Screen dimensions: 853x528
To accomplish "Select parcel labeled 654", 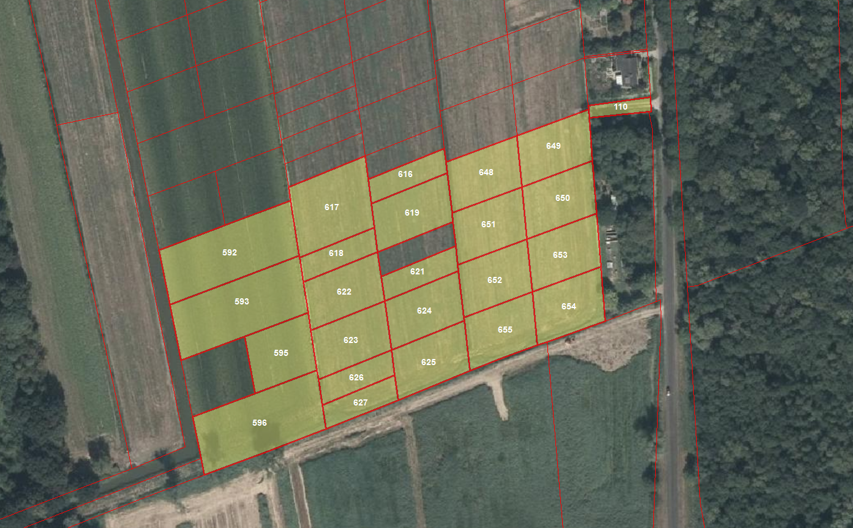I will (x=569, y=306).
